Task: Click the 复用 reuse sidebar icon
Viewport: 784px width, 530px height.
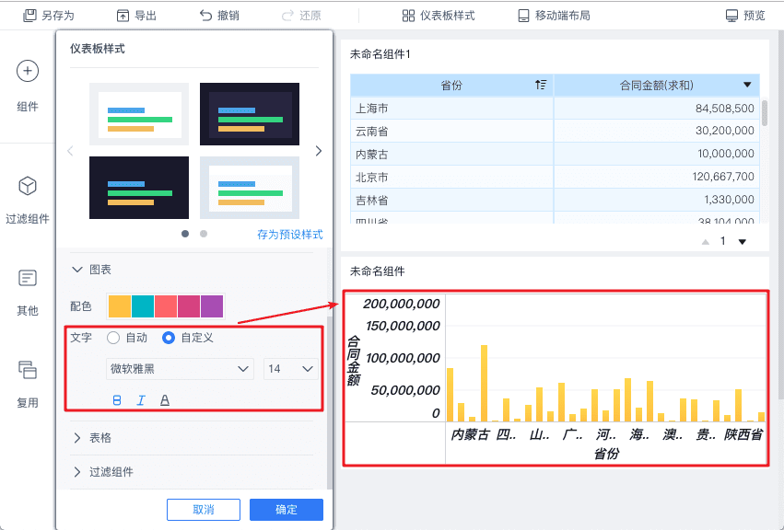Action: coord(28,370)
